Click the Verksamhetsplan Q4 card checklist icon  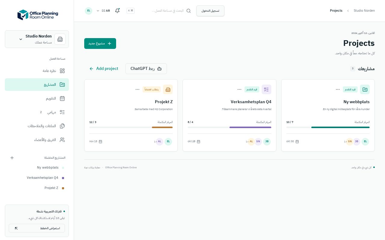tap(266, 89)
